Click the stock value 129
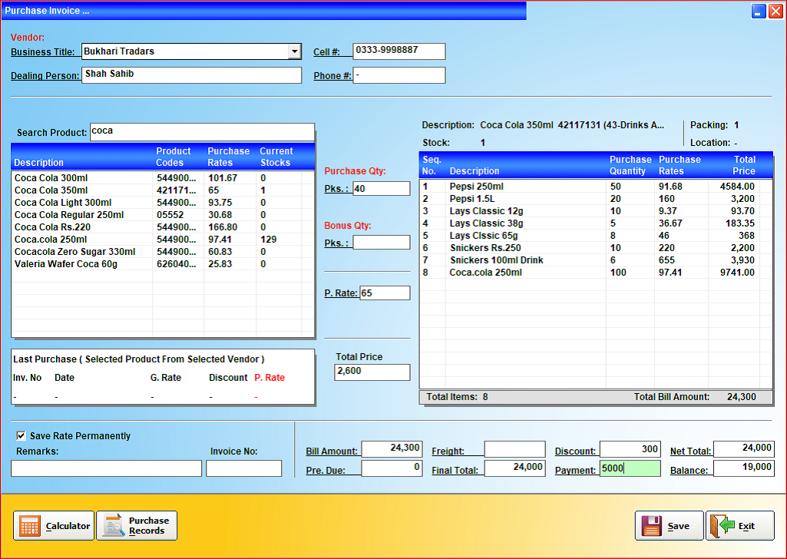 pyautogui.click(x=269, y=240)
